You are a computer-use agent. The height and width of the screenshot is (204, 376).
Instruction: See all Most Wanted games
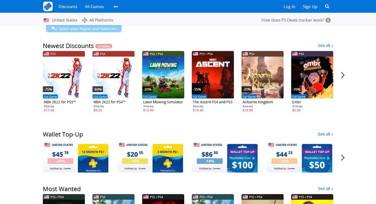[325, 189]
